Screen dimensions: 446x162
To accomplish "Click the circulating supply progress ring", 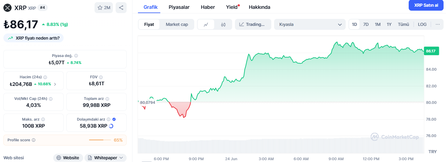I will point(111,126).
